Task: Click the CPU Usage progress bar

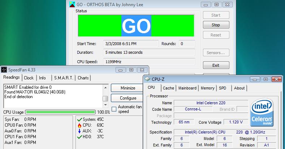Action: pyautogui.click(x=60, y=112)
